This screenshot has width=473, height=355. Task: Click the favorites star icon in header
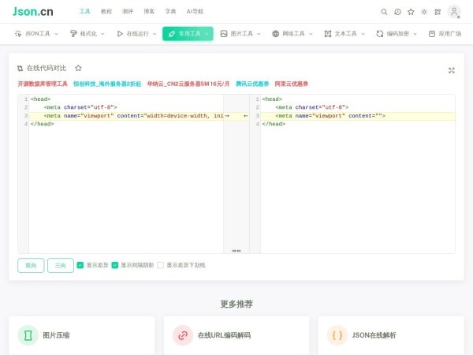coord(411,12)
